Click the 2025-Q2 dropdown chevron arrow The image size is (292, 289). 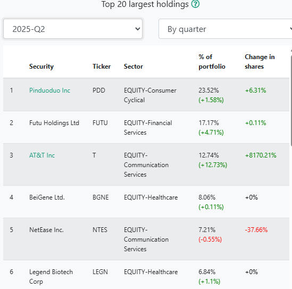point(137,29)
